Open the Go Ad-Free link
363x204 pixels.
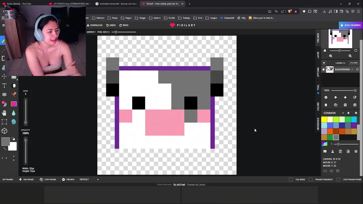179,184
